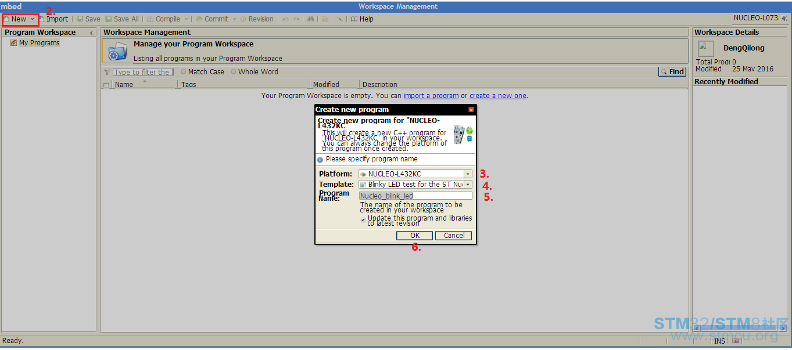This screenshot has height=350, width=792.
Task: Click the Save toolbar button
Action: [x=88, y=19]
